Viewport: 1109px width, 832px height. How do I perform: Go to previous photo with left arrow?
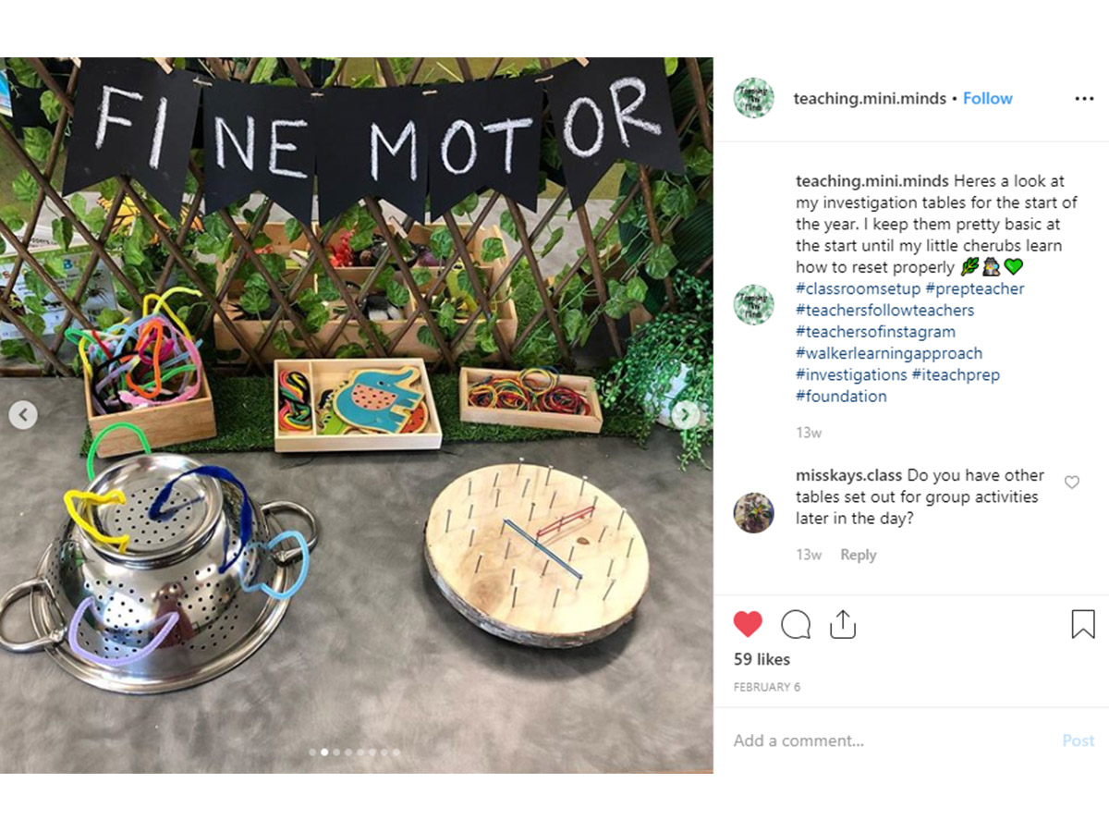[x=23, y=415]
